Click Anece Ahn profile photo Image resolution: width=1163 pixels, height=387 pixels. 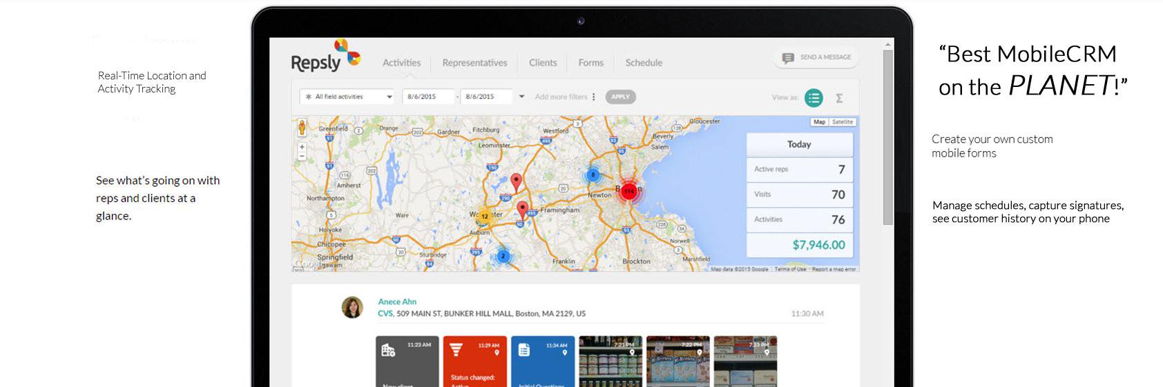[352, 307]
